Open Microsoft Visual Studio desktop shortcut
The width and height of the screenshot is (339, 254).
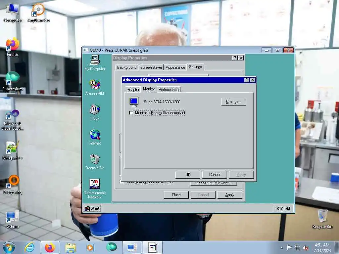[12, 120]
